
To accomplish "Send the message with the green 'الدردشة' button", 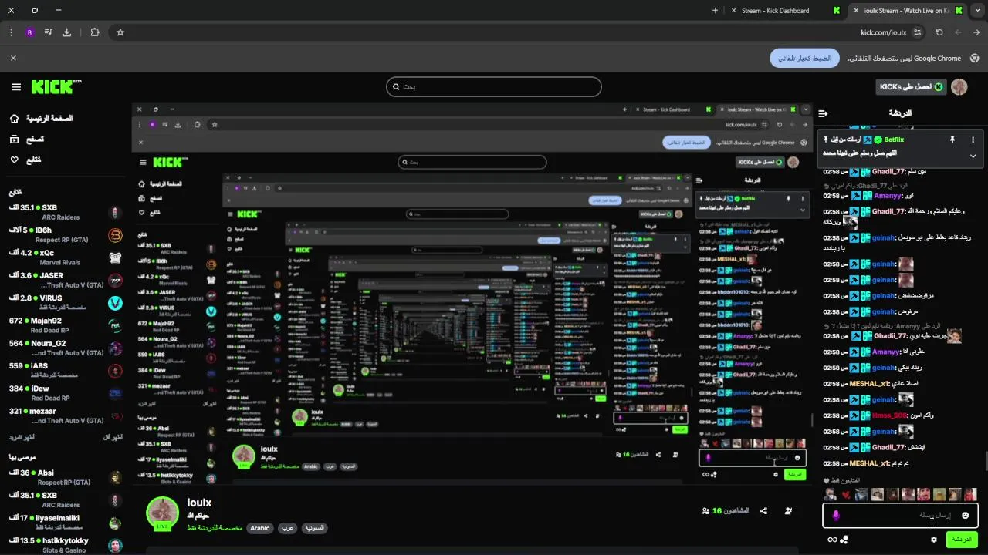I will pos(962,540).
